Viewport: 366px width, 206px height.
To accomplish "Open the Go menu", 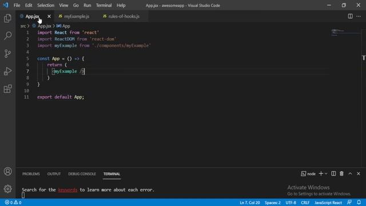I will 76,5.
